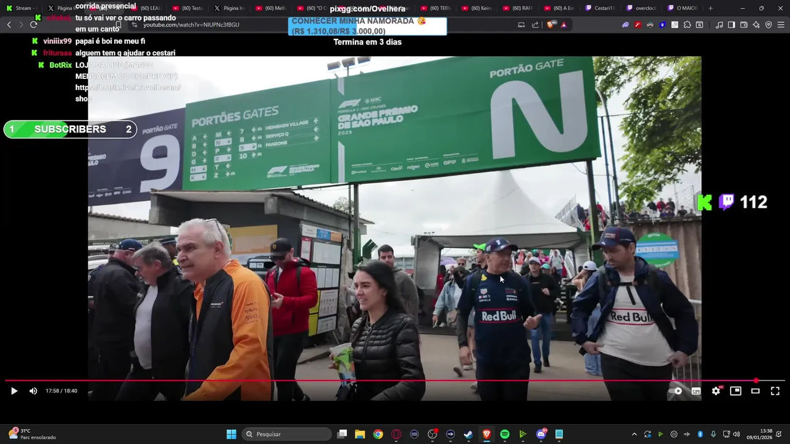Click the taskbar 'Pesquisar' search box

pyautogui.click(x=287, y=434)
